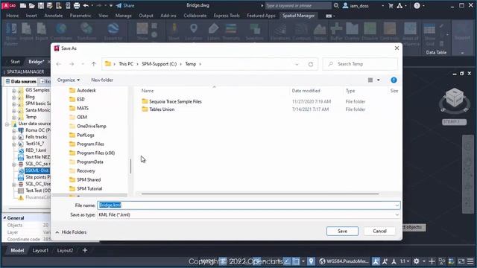Open the Annotate ribbon tab

click(53, 16)
